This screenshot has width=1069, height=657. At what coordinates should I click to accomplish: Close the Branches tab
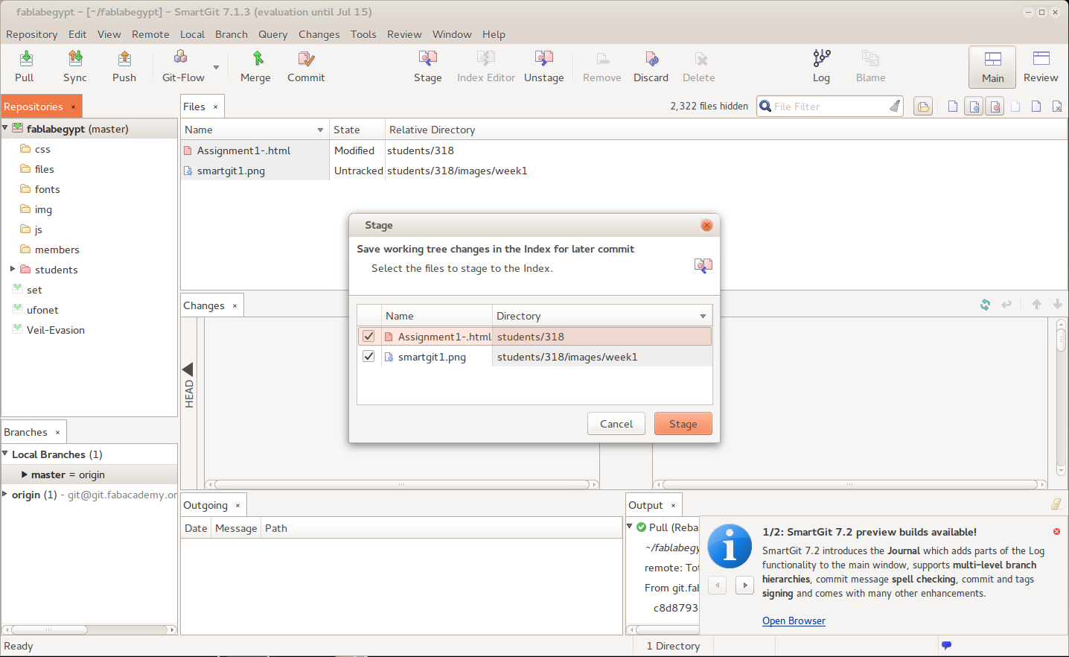tap(57, 432)
